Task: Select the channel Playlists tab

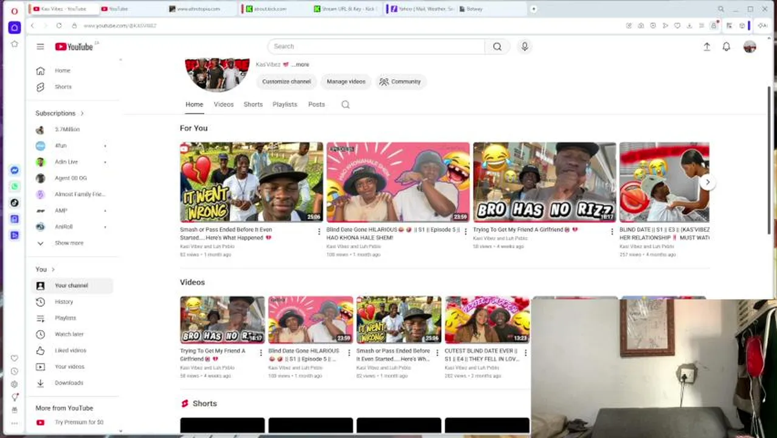Action: 285,105
